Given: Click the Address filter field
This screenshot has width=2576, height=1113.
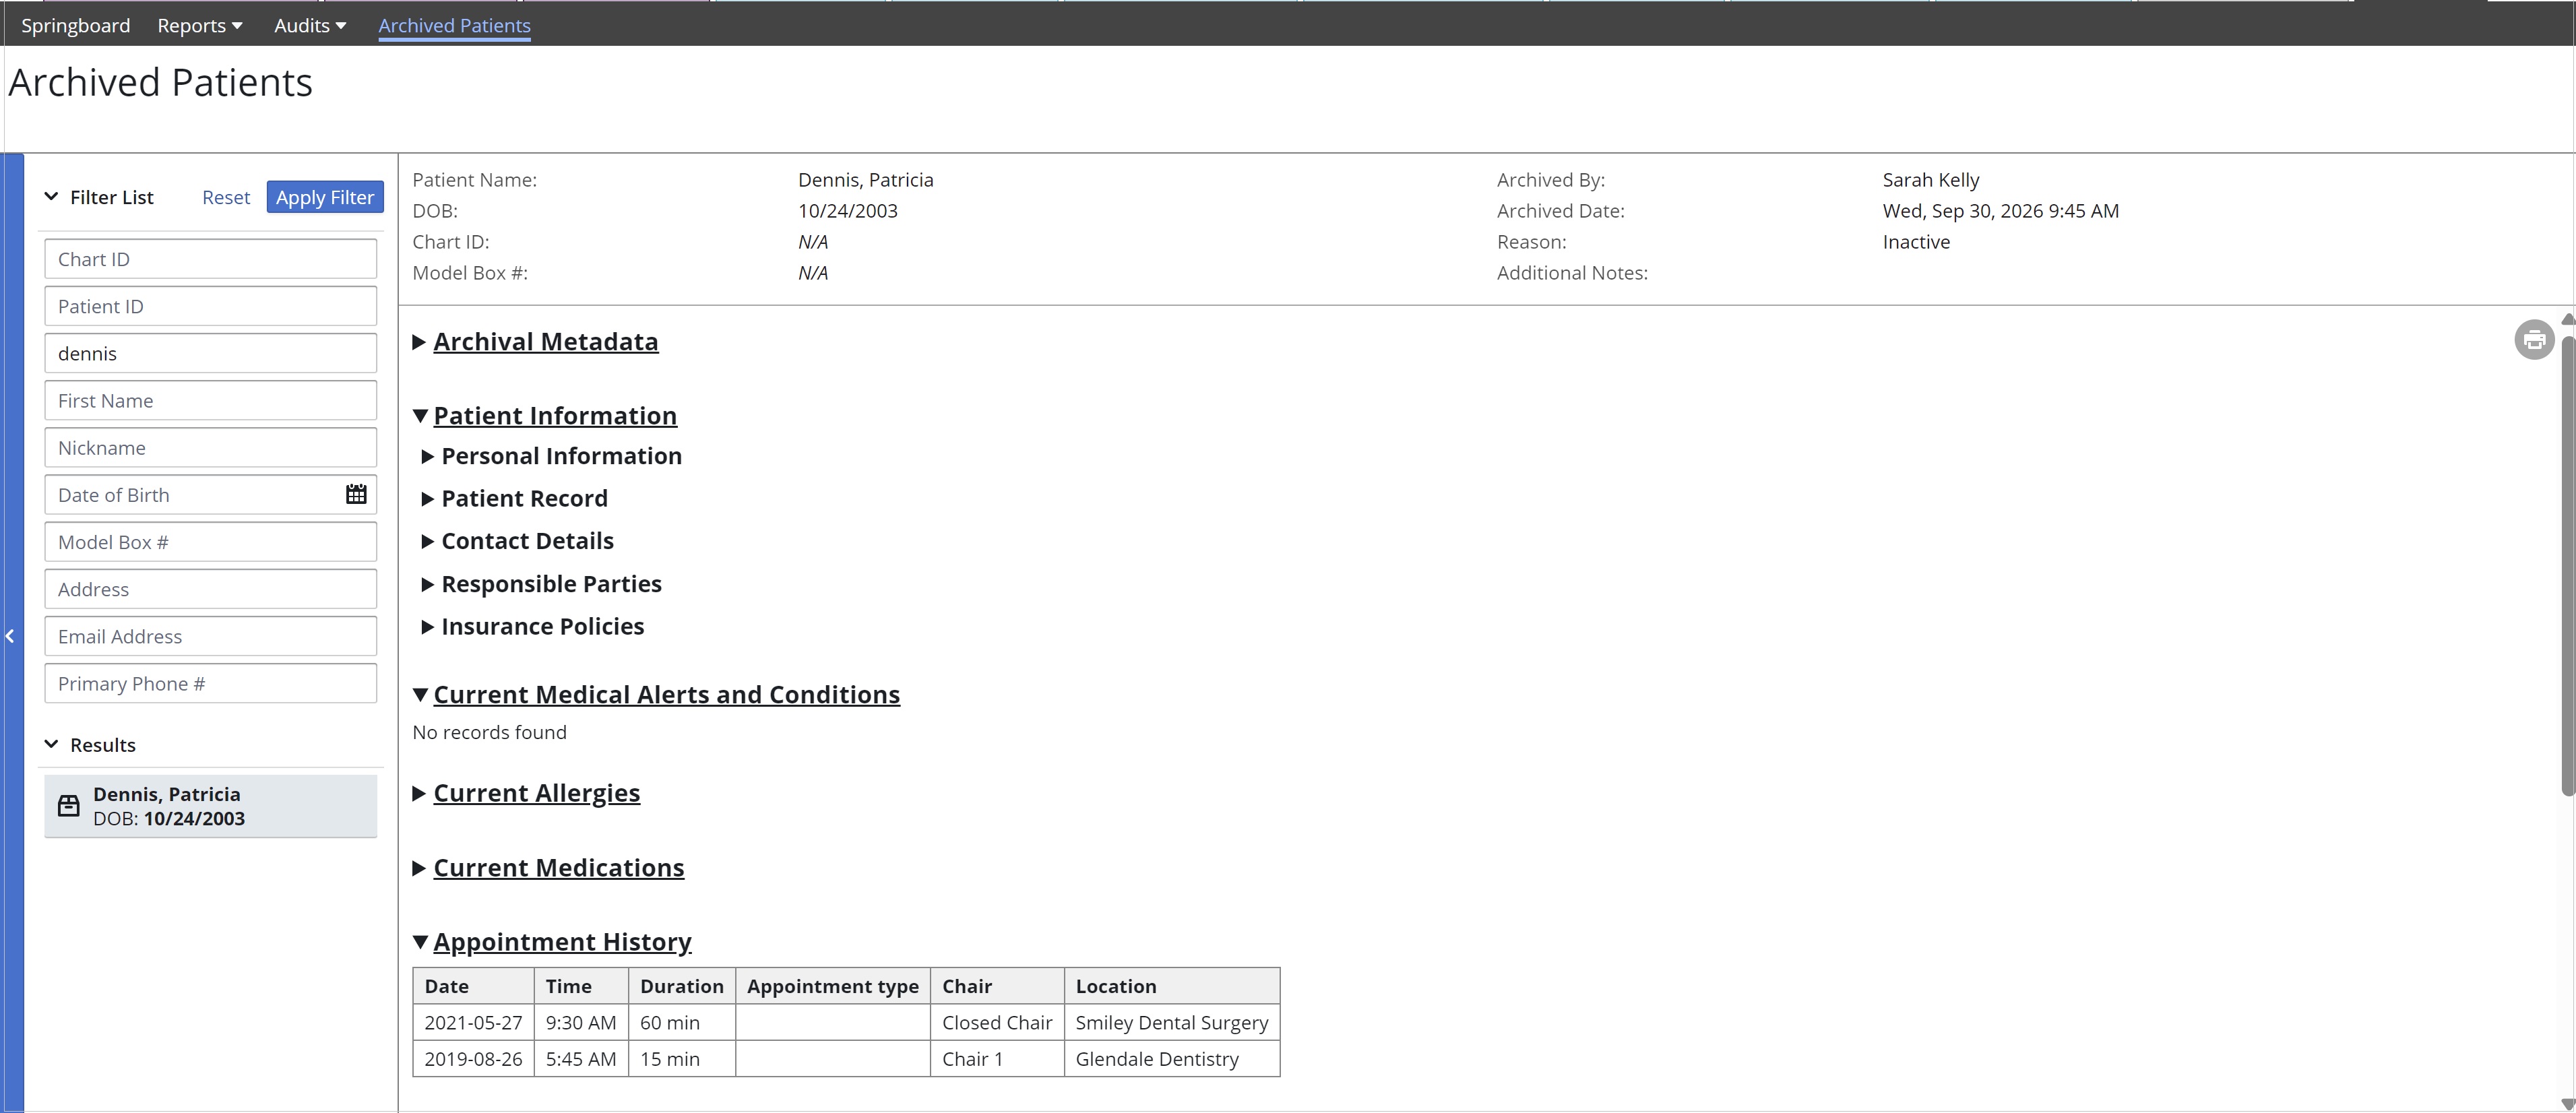Looking at the screenshot, I should 211,589.
